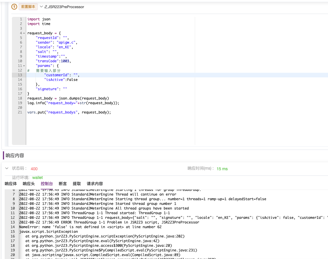Image resolution: width=328 pixels, height=259 pixels.
Task: Fold the code block at line 4
Action: click(24, 33)
